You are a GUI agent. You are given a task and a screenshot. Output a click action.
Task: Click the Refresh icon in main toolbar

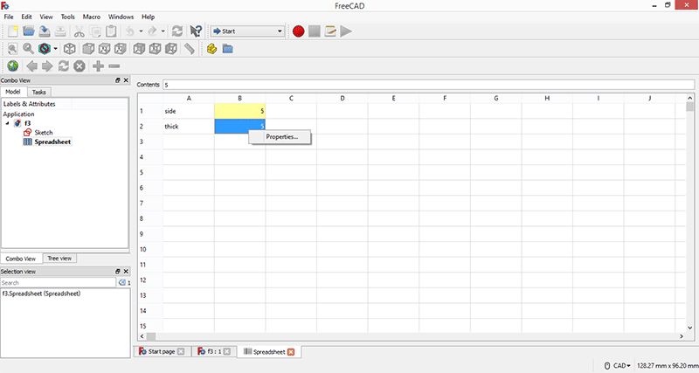point(177,31)
